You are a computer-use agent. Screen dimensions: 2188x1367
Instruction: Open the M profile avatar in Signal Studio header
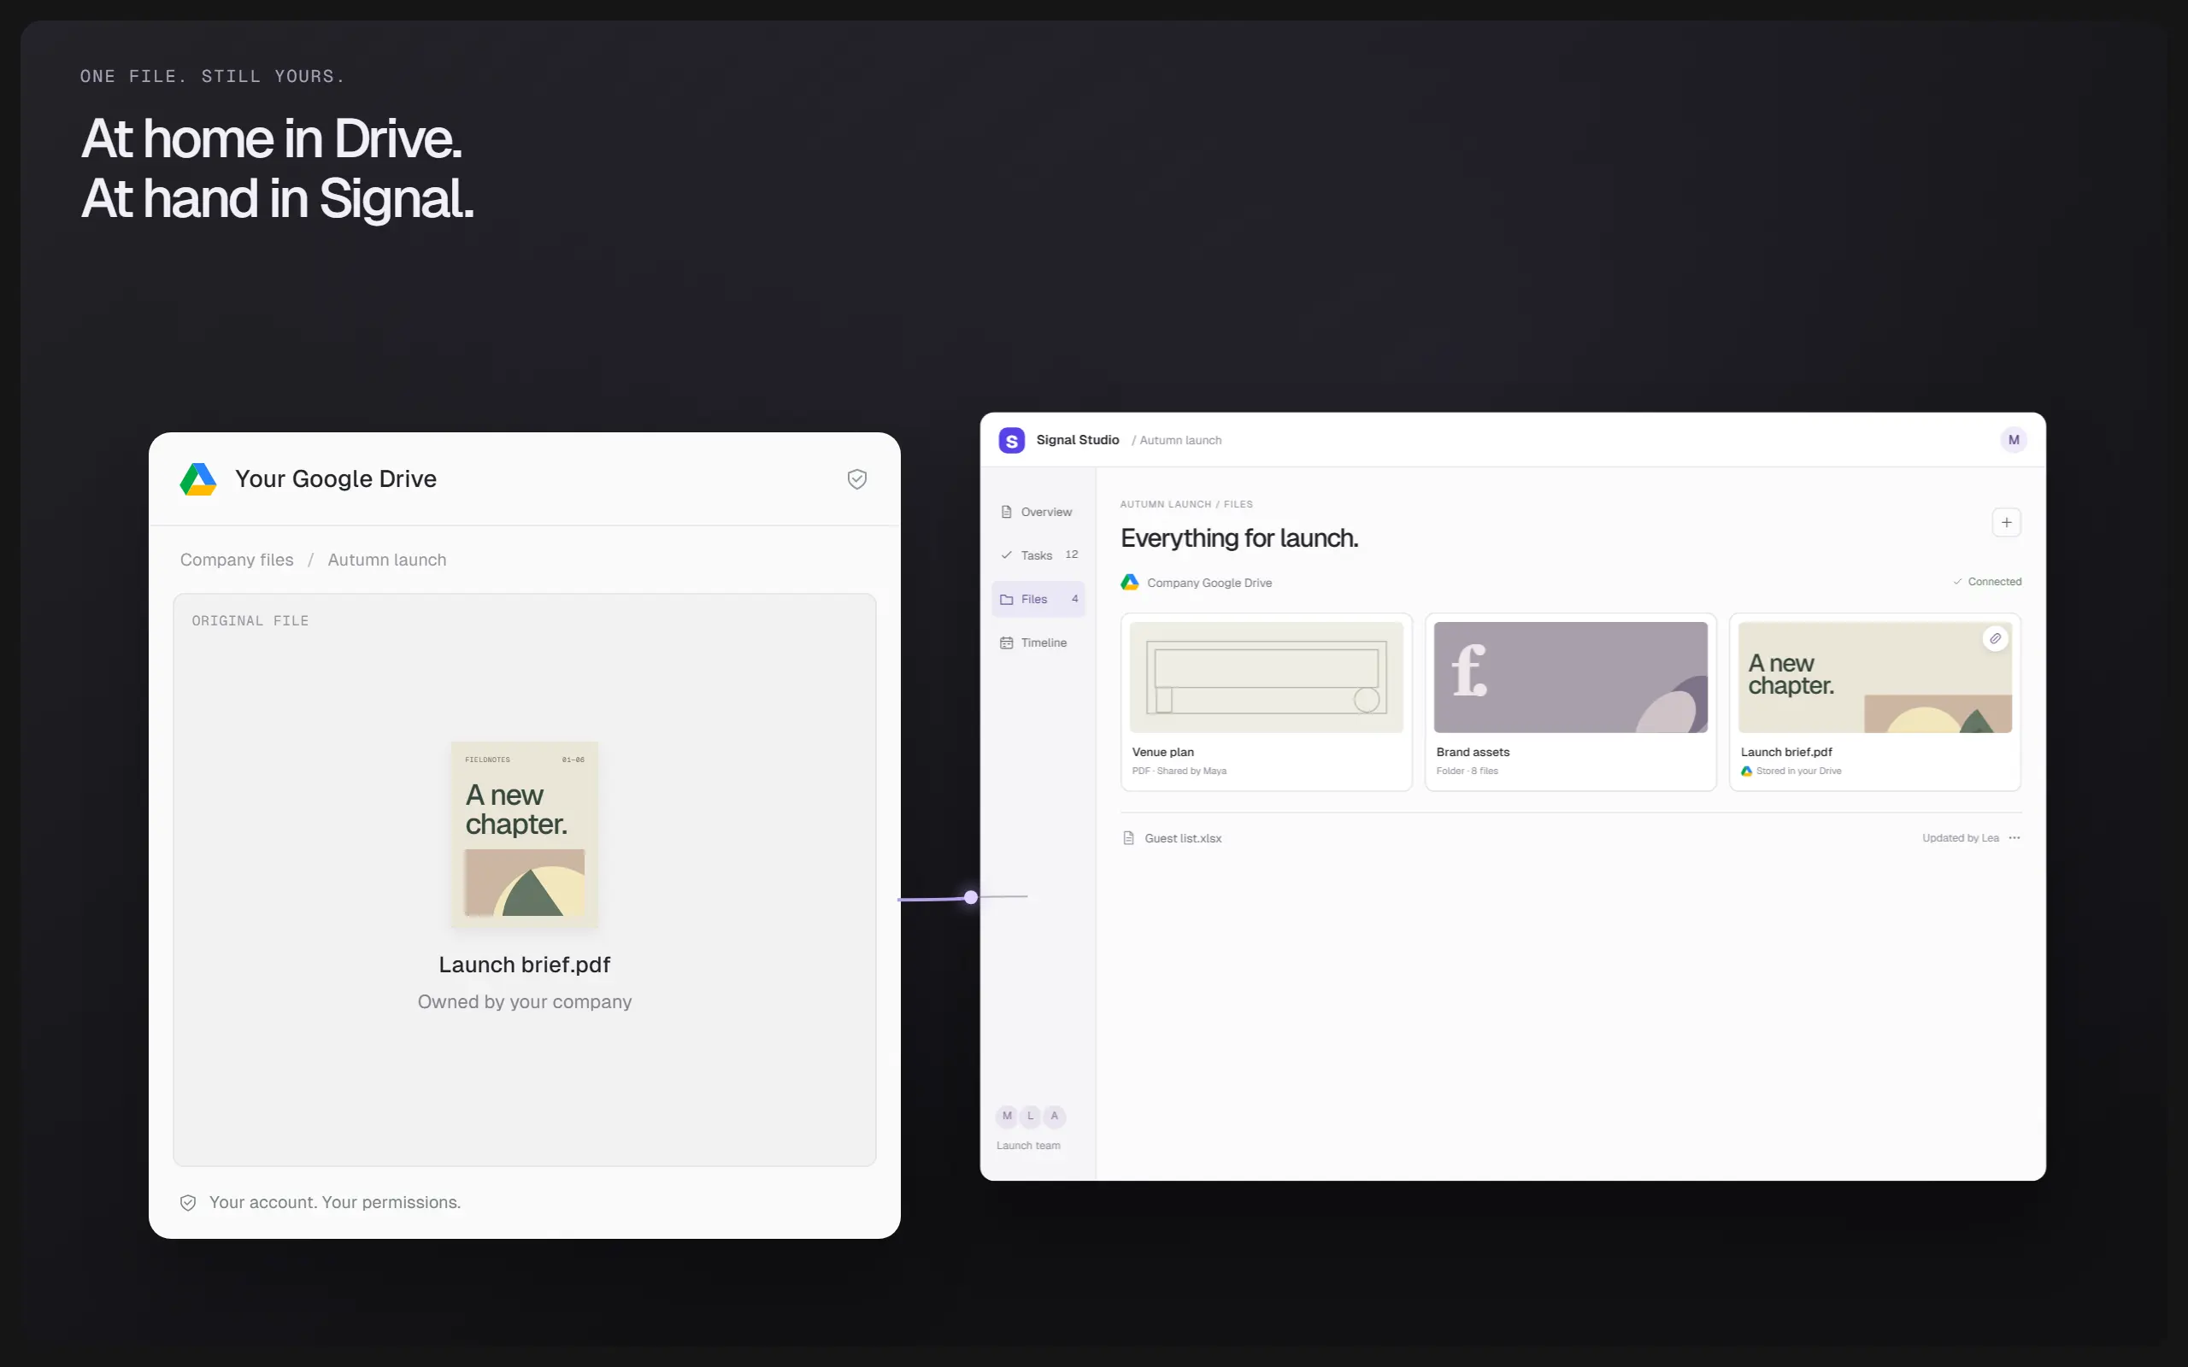[x=2014, y=440]
